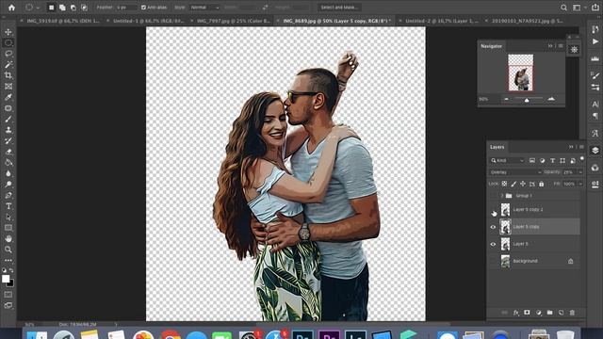Viewport: 603px width, 339px height.
Task: Select the Layers panel tab
Action: pyautogui.click(x=497, y=147)
